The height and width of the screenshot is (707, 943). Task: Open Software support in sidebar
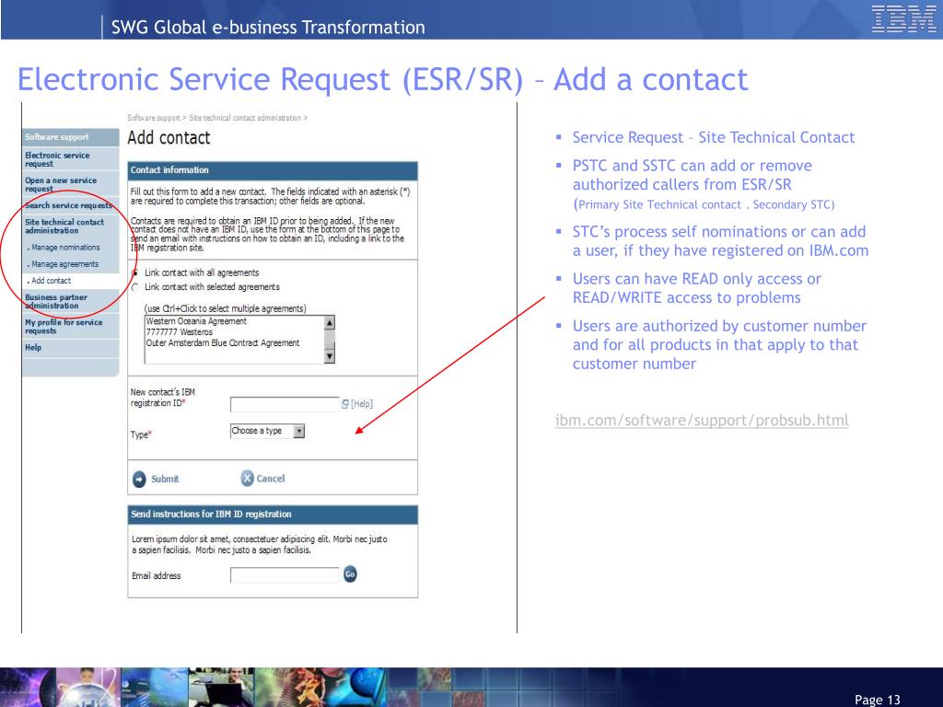coord(56,137)
